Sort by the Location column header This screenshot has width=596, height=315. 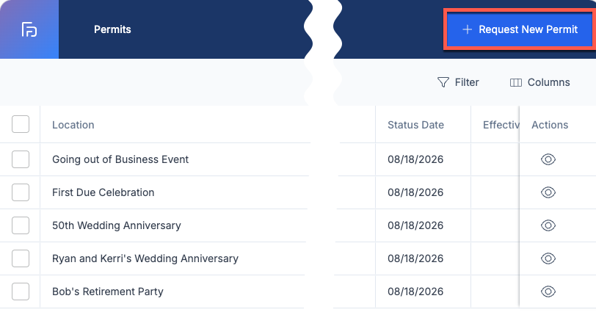pos(73,125)
